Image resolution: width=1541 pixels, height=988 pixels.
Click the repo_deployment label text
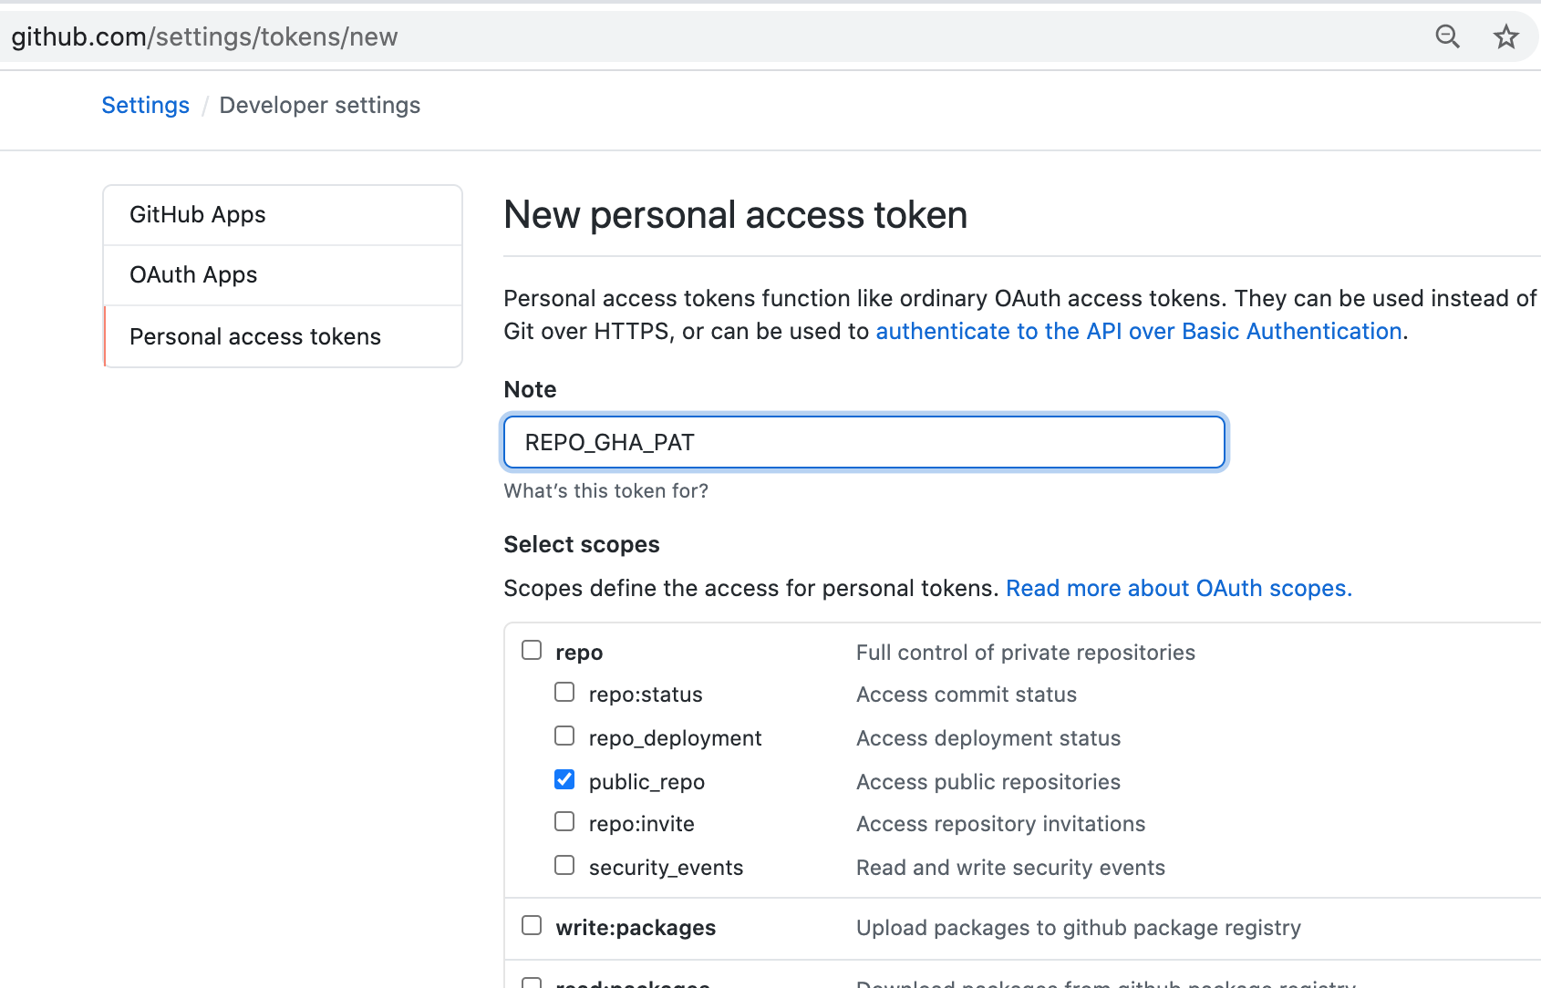pyautogui.click(x=675, y=738)
